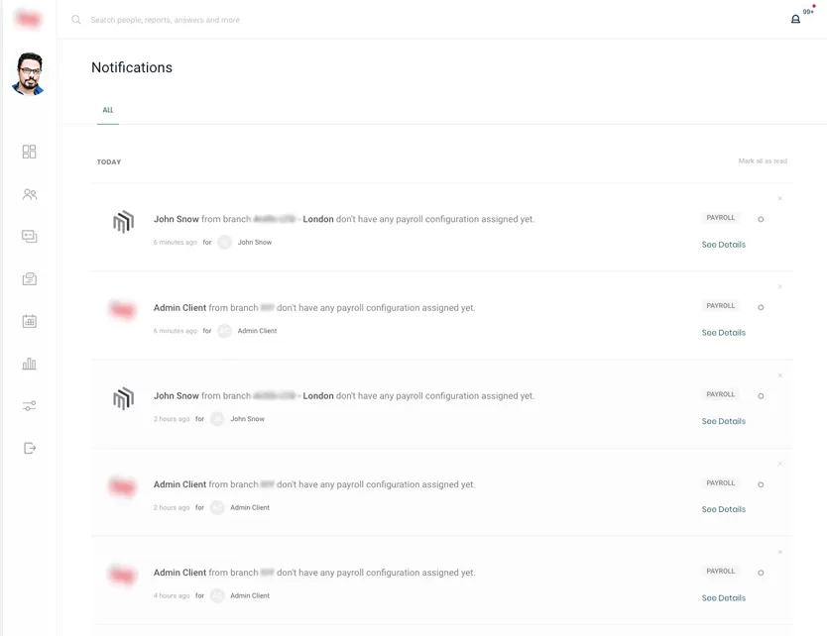Screen dimensions: 827x636
Task: Dismiss the first John Snow notification
Action: tap(780, 199)
